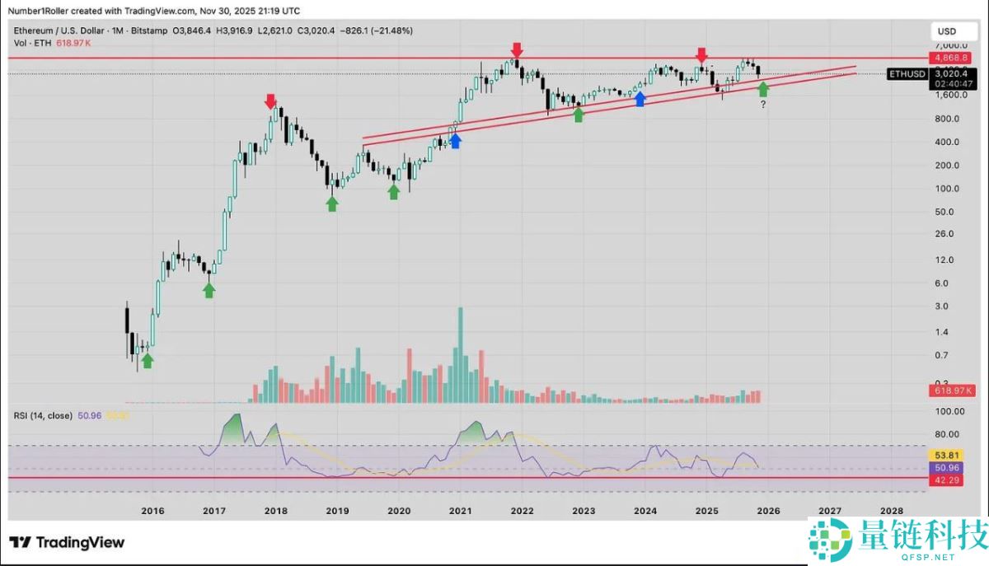Image resolution: width=989 pixels, height=566 pixels.
Task: Click the TradingView logo in the bottom left
Action: (x=68, y=542)
